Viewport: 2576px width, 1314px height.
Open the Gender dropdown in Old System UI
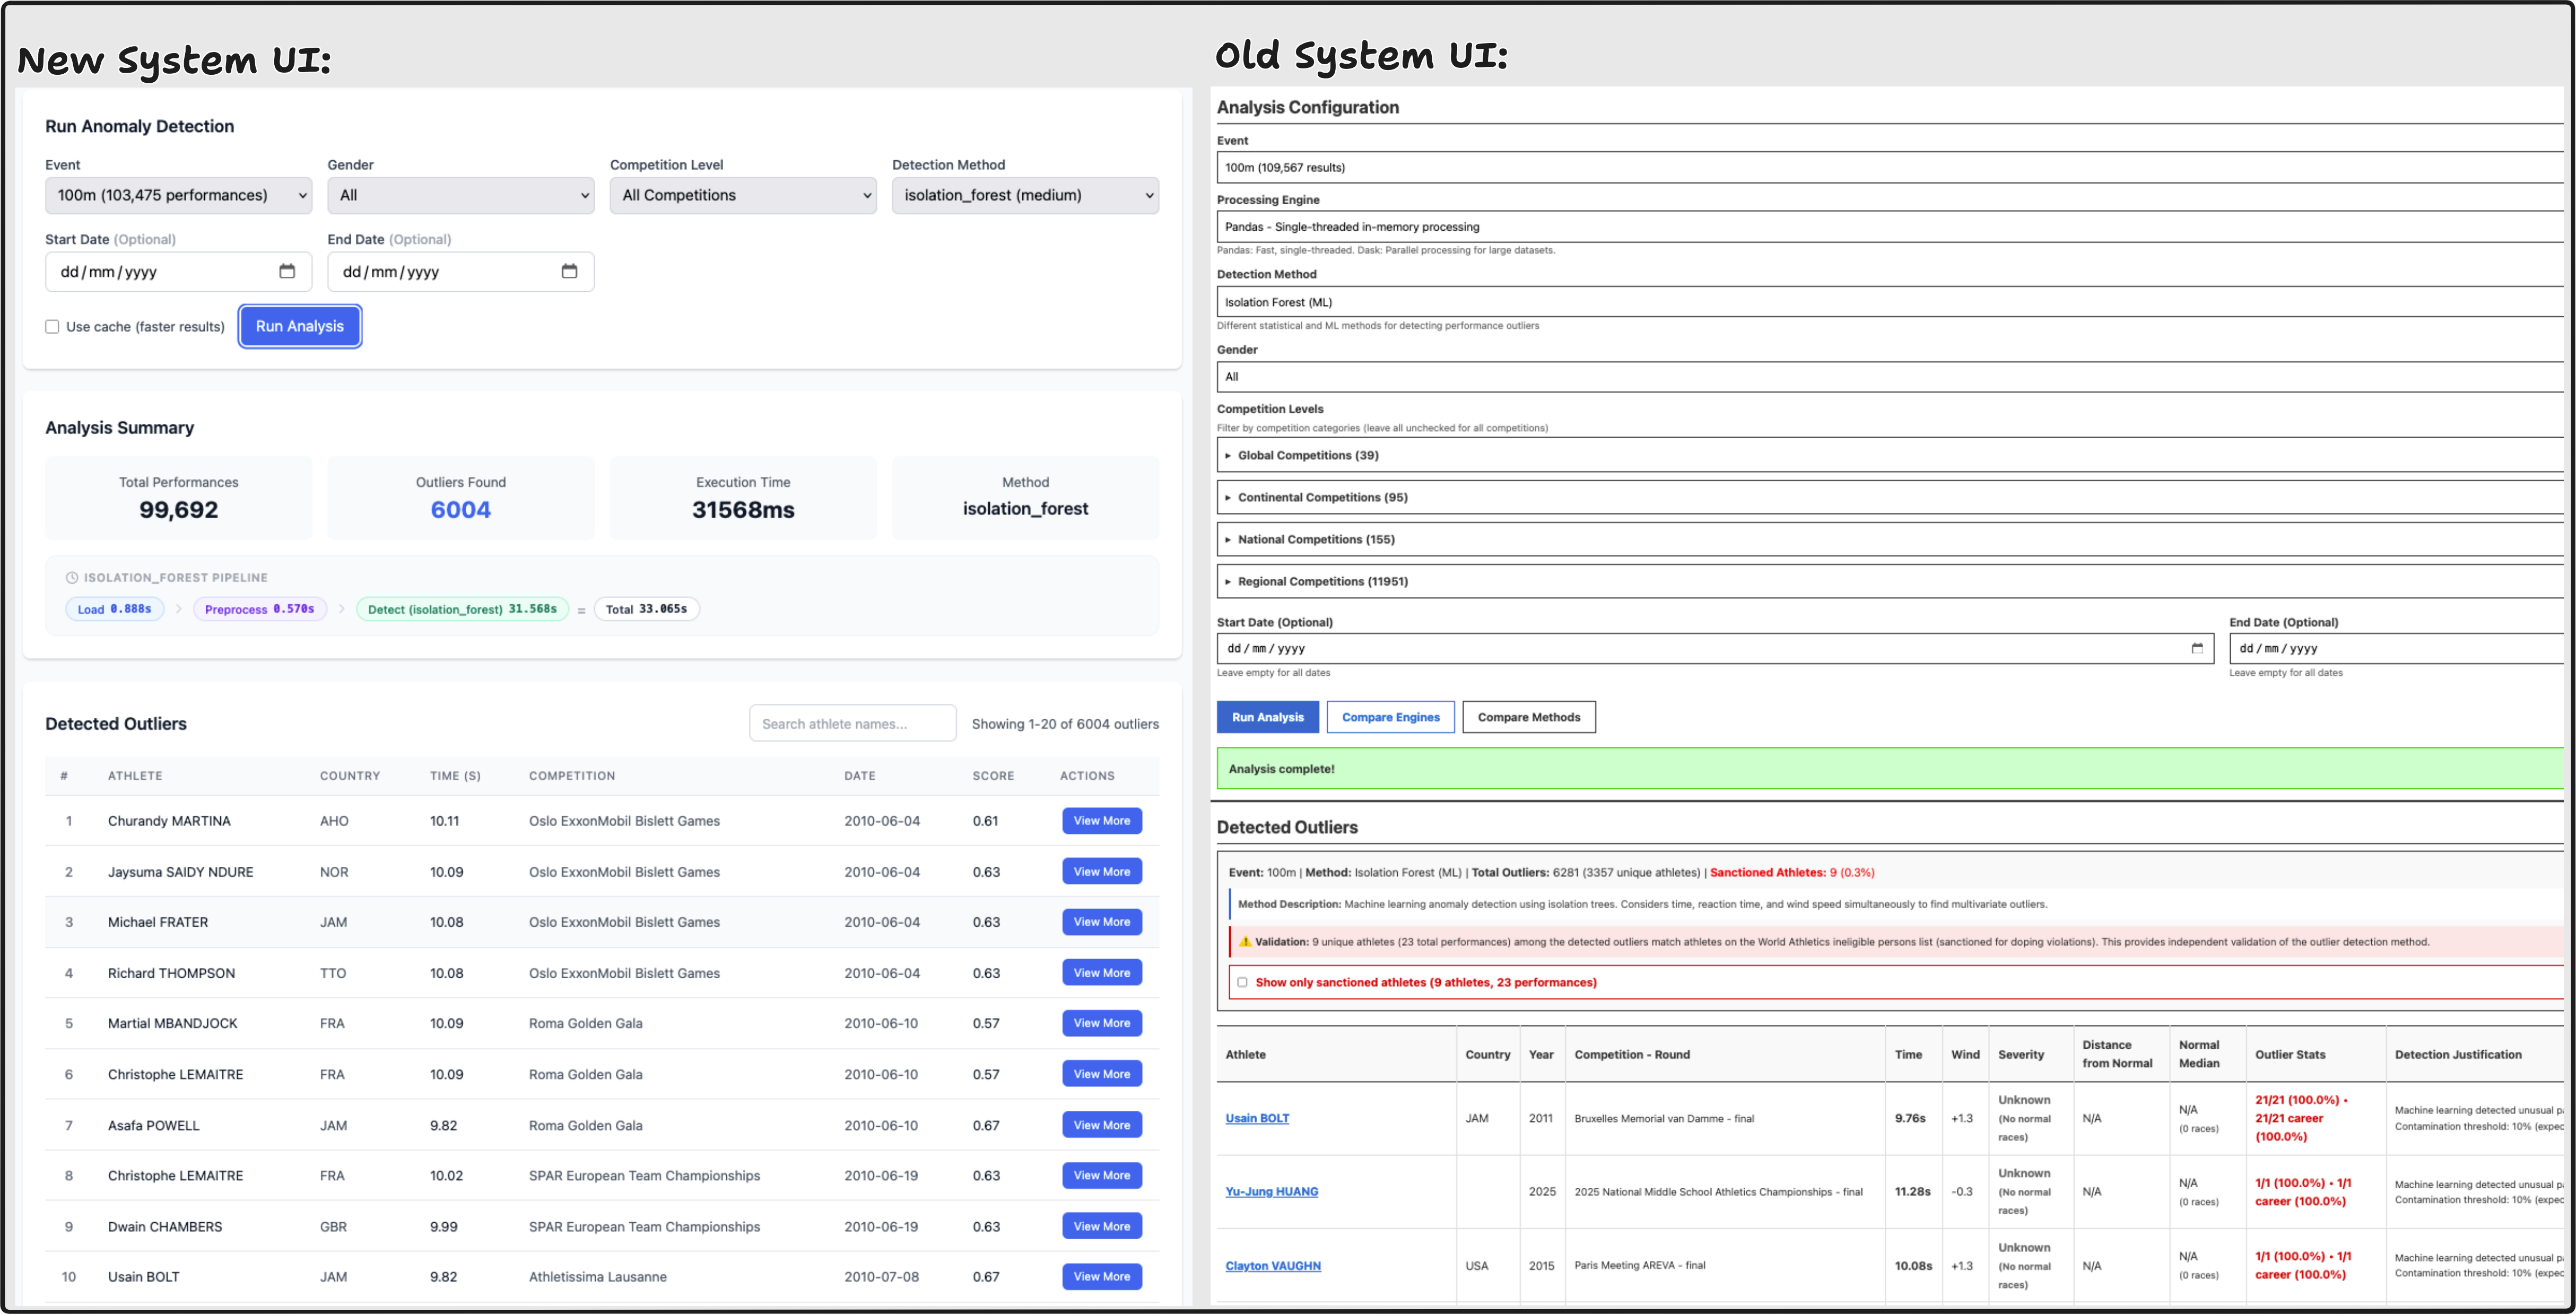point(1890,377)
